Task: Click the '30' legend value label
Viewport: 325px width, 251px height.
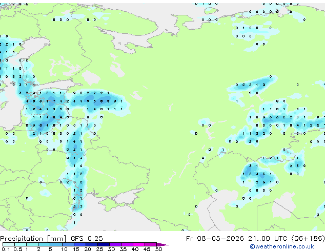Action: point(111,249)
